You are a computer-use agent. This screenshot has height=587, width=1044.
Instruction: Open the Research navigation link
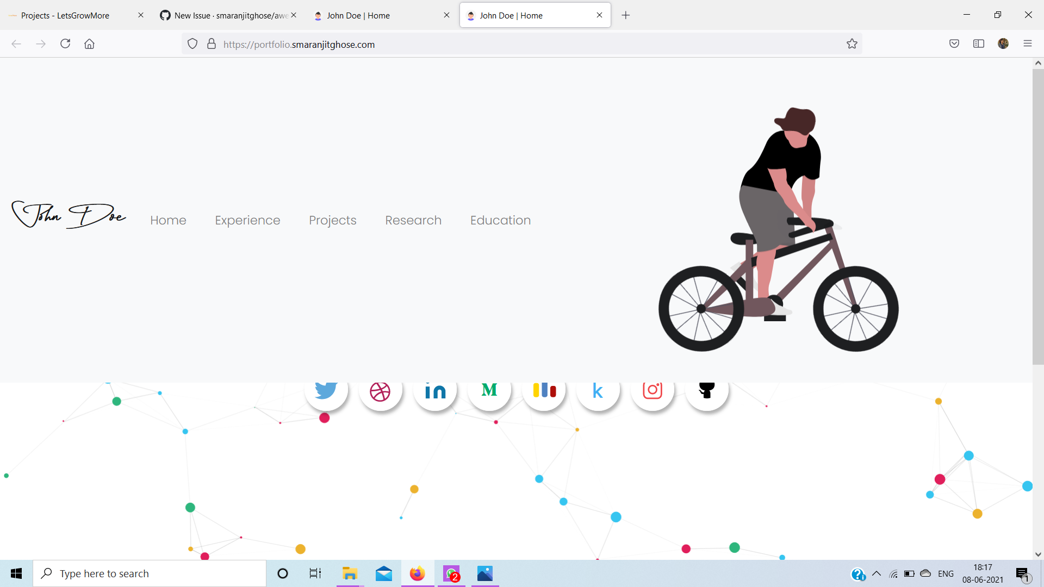click(413, 220)
